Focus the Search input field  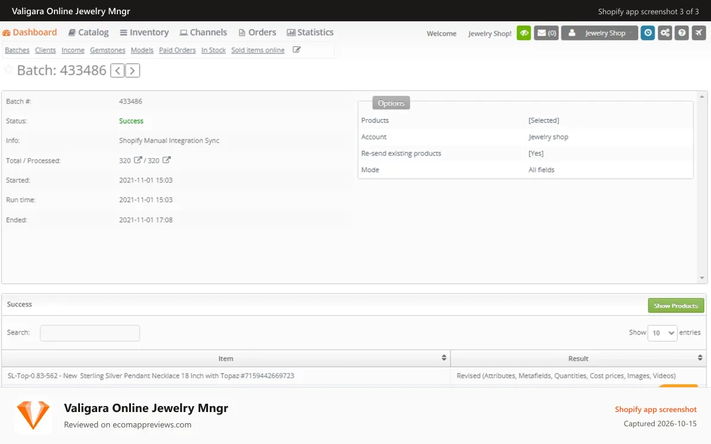pos(90,333)
